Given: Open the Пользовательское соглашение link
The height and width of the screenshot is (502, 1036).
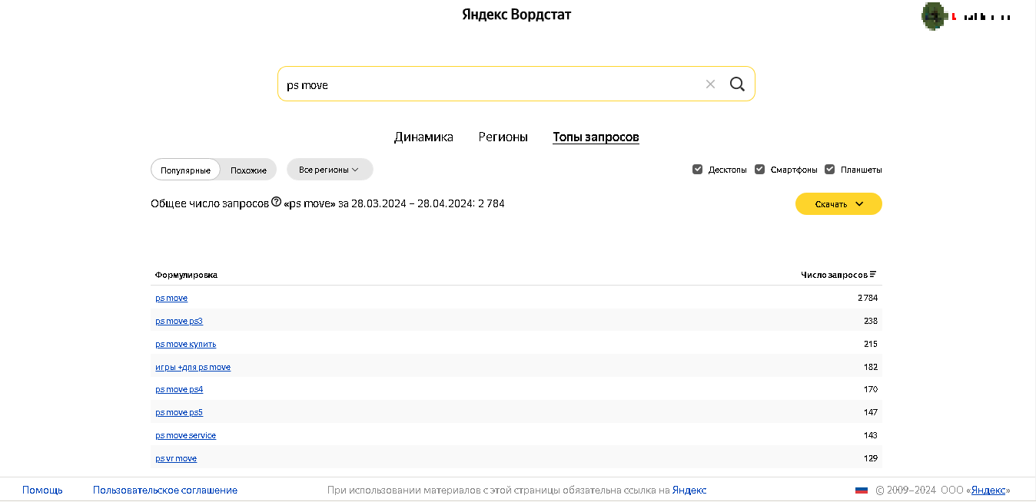Looking at the screenshot, I should [165, 490].
